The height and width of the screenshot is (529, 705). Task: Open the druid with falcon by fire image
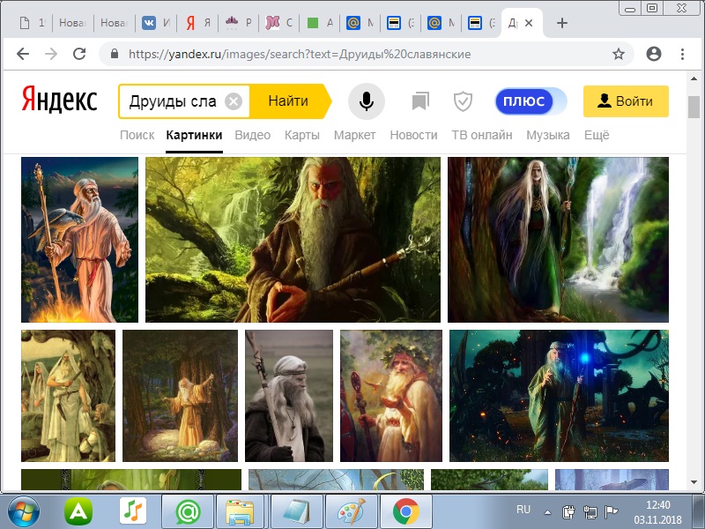[x=79, y=240]
